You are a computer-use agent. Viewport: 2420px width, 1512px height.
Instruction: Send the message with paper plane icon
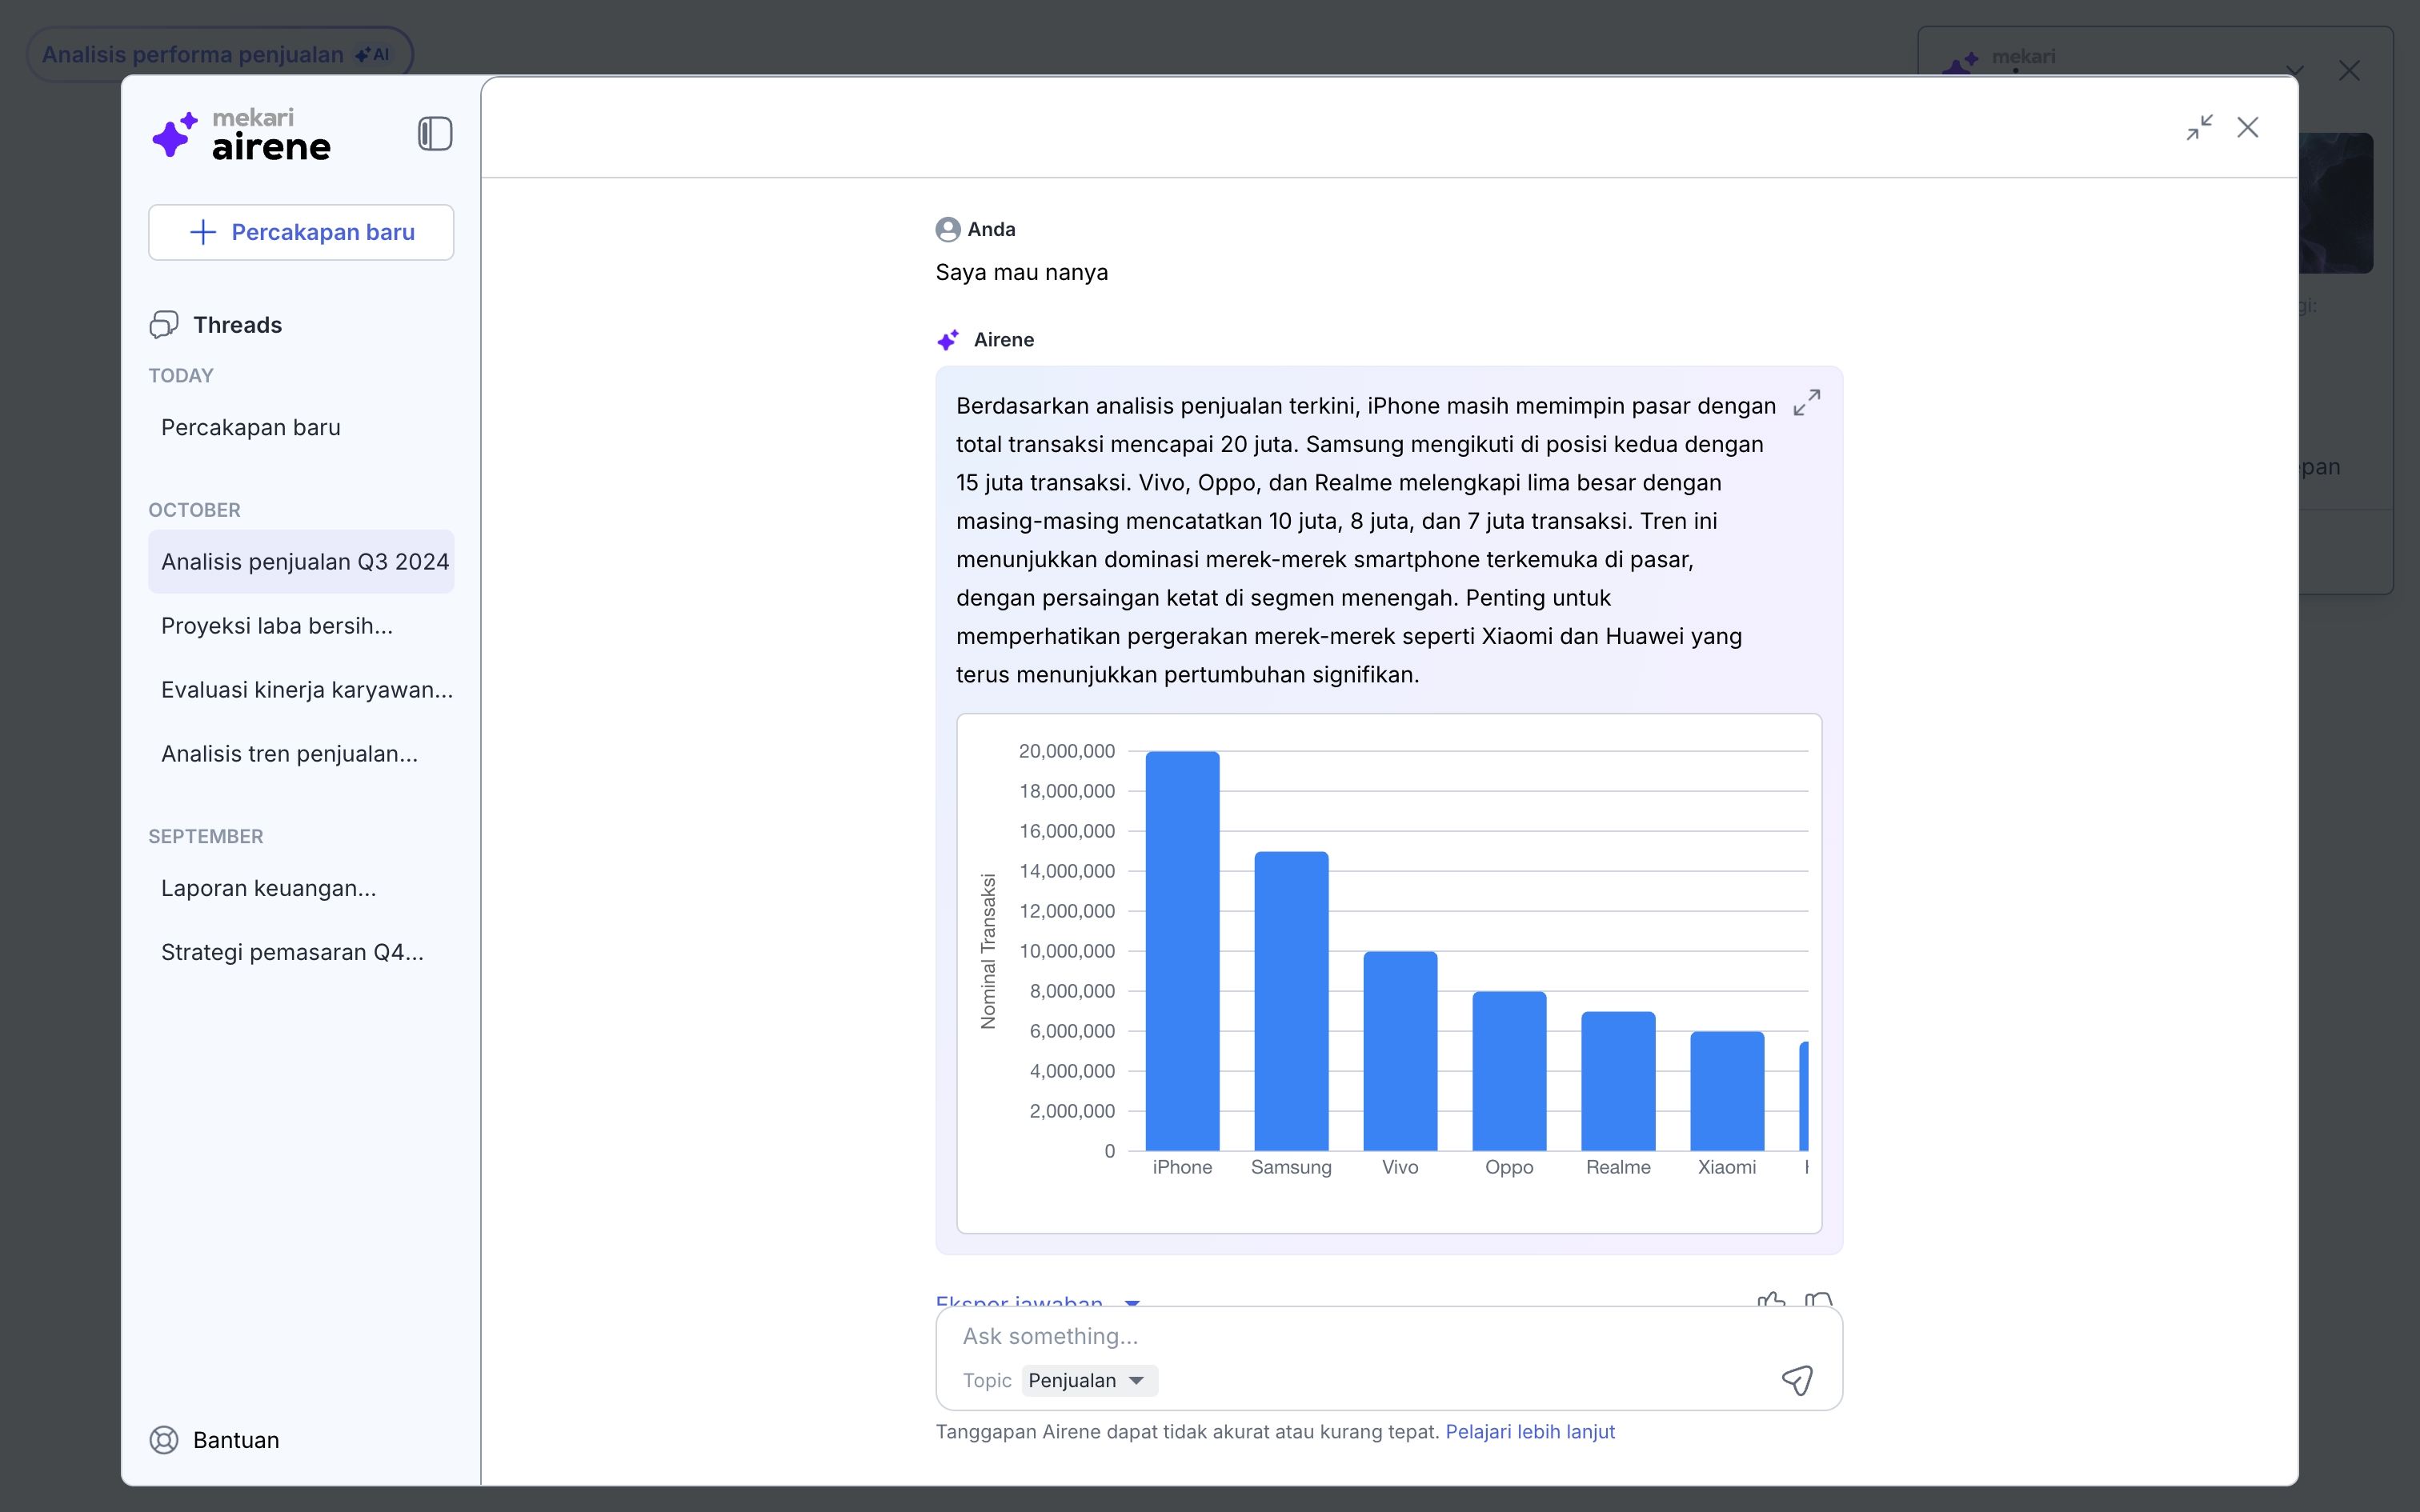[1797, 1380]
